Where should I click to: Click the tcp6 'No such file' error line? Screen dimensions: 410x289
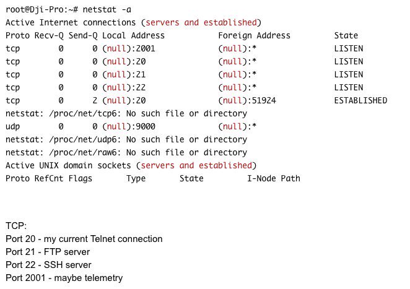tap(126, 113)
